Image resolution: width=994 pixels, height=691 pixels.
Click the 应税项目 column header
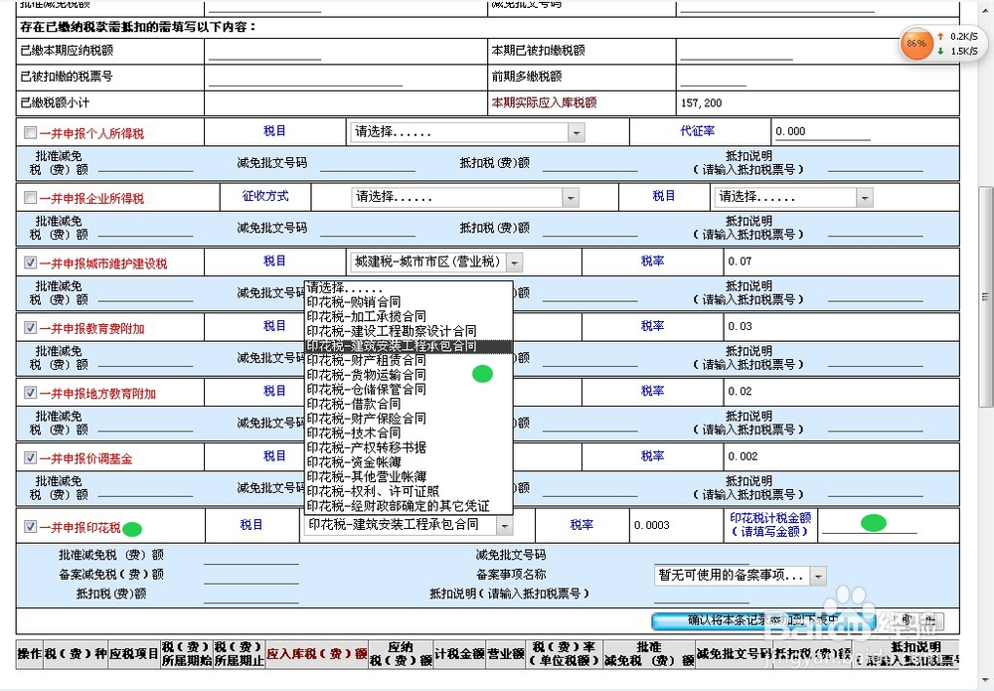tap(134, 653)
